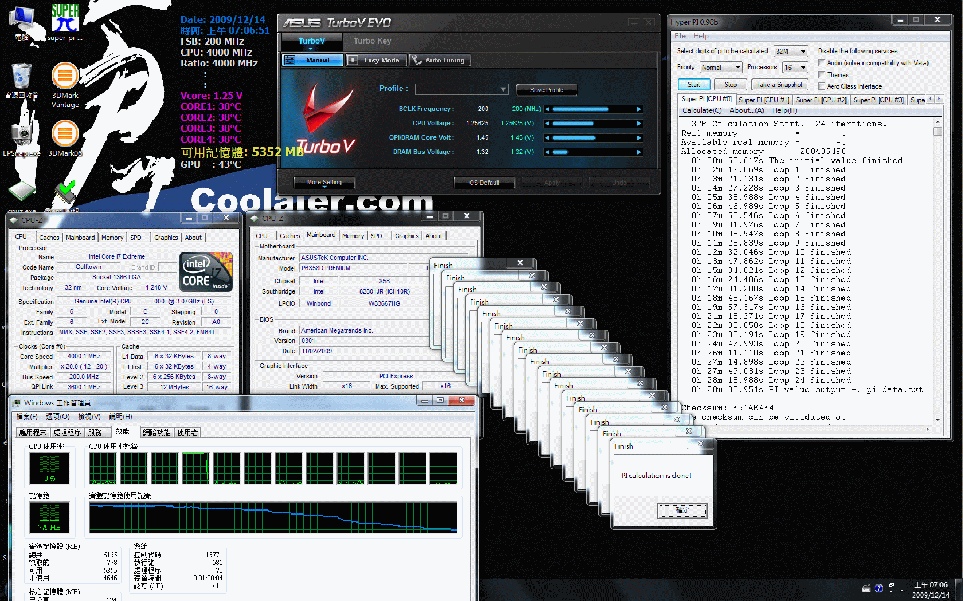Adjust the DRAM Bus Voltage slider

593,152
